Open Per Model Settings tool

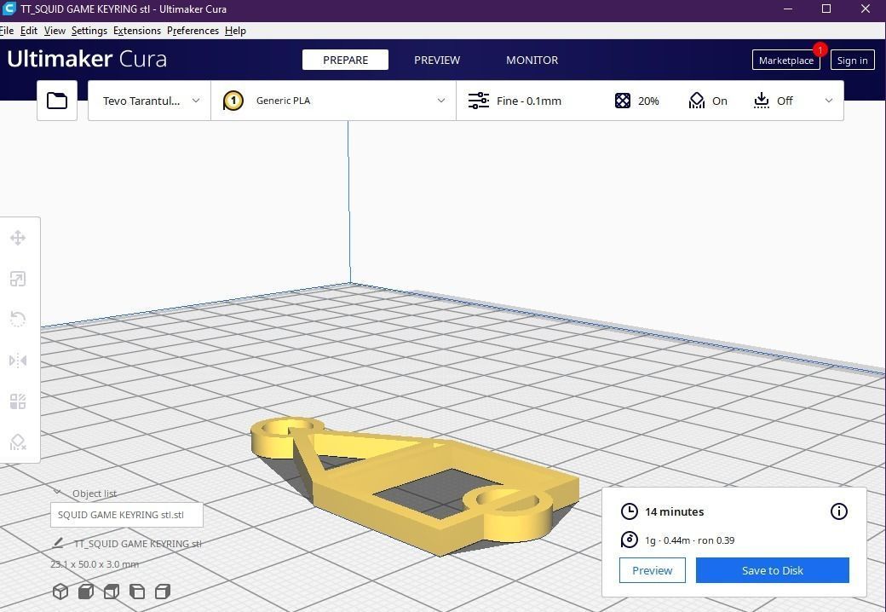(18, 401)
